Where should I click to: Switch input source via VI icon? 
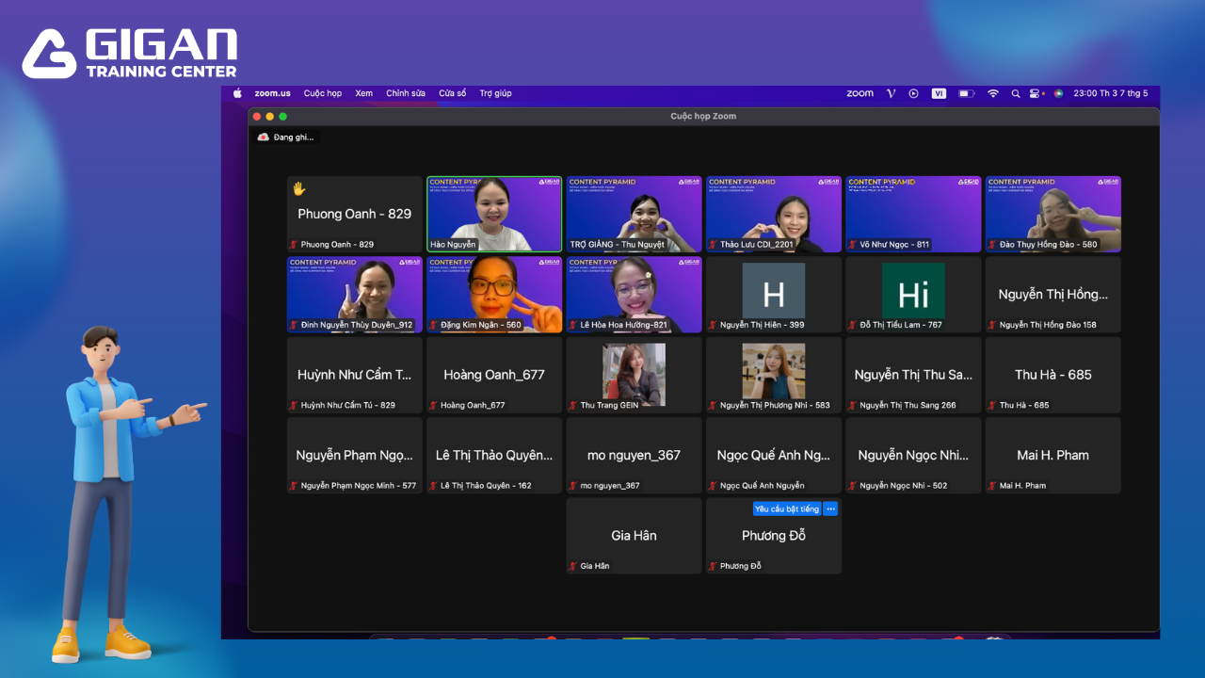[x=939, y=93]
